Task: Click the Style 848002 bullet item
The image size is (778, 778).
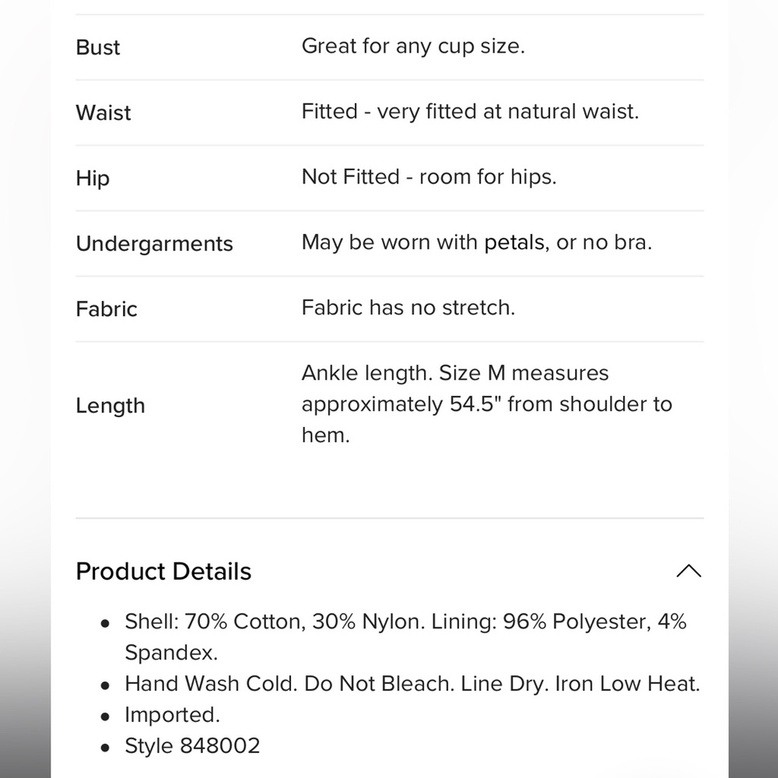Action: 192,746
